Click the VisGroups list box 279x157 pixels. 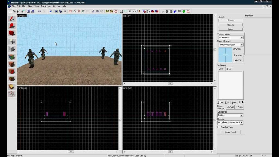click(231, 85)
